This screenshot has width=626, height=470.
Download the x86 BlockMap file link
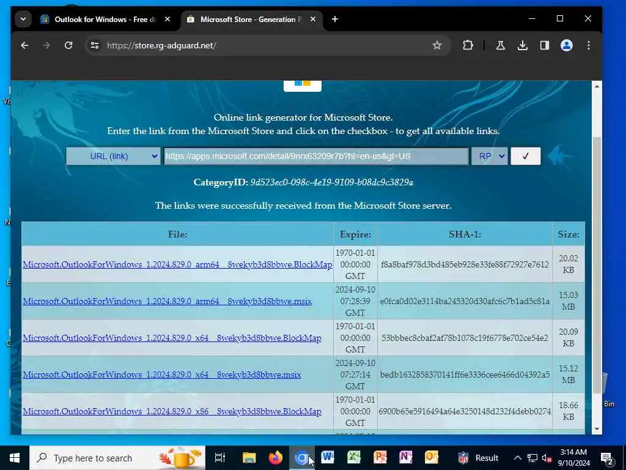coord(172,412)
